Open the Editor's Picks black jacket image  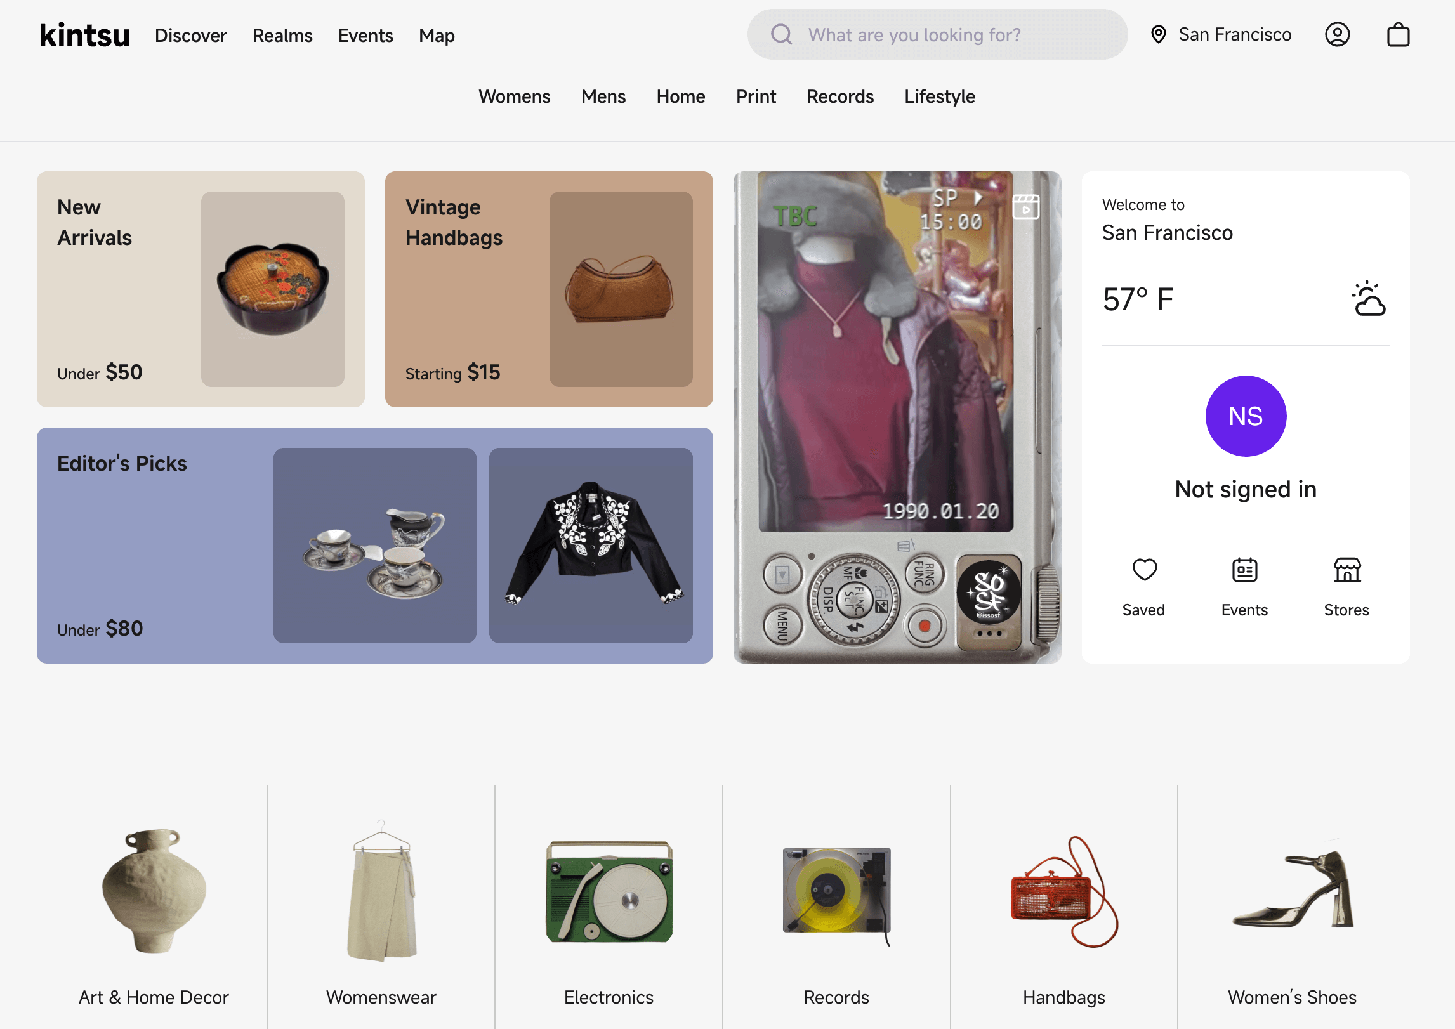pyautogui.click(x=590, y=546)
